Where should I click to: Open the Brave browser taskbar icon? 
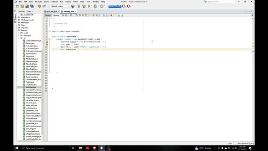tap(95, 148)
